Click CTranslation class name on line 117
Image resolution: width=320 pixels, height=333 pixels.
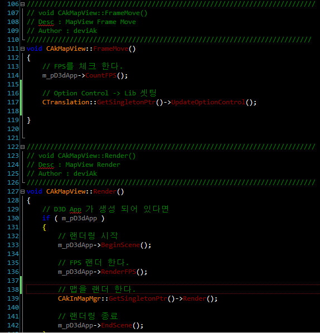point(66,102)
